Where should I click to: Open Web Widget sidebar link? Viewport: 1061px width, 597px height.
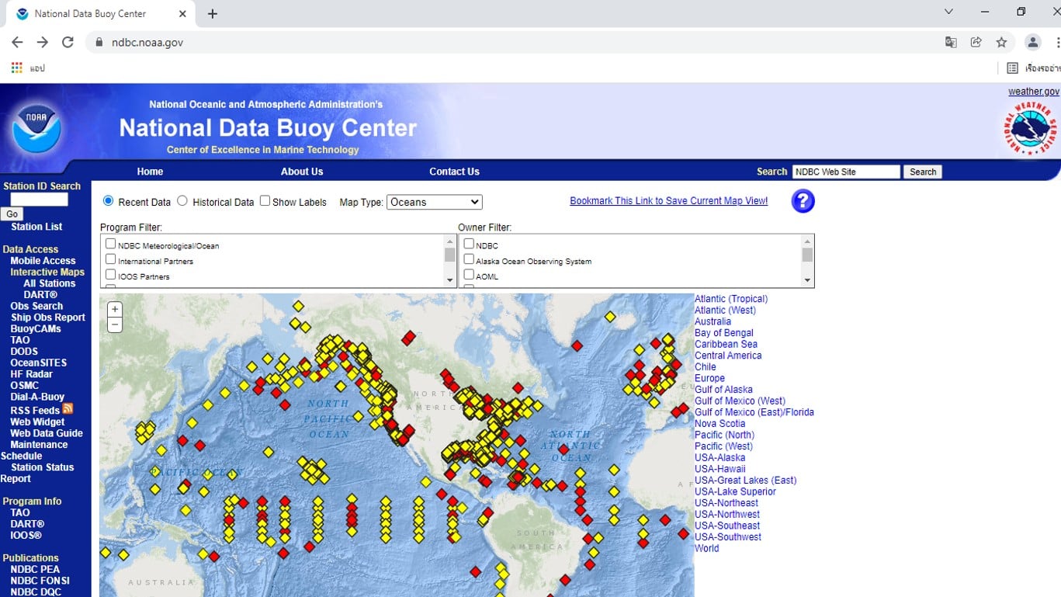pos(37,422)
